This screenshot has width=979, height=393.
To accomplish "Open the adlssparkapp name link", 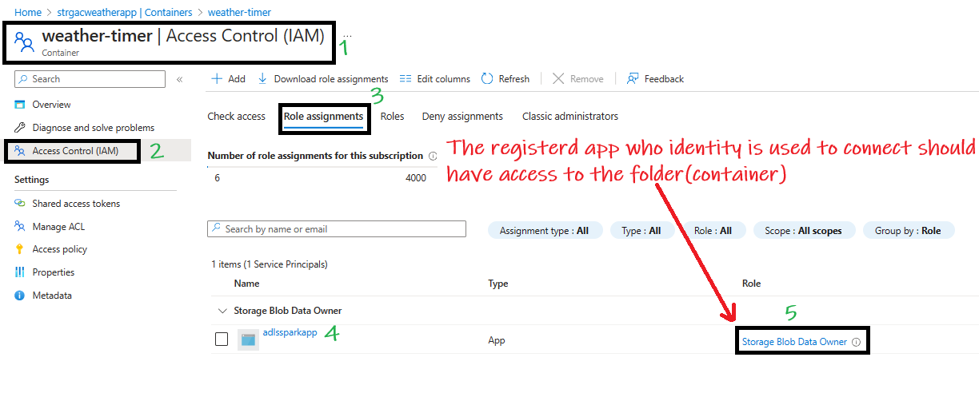I will [290, 332].
